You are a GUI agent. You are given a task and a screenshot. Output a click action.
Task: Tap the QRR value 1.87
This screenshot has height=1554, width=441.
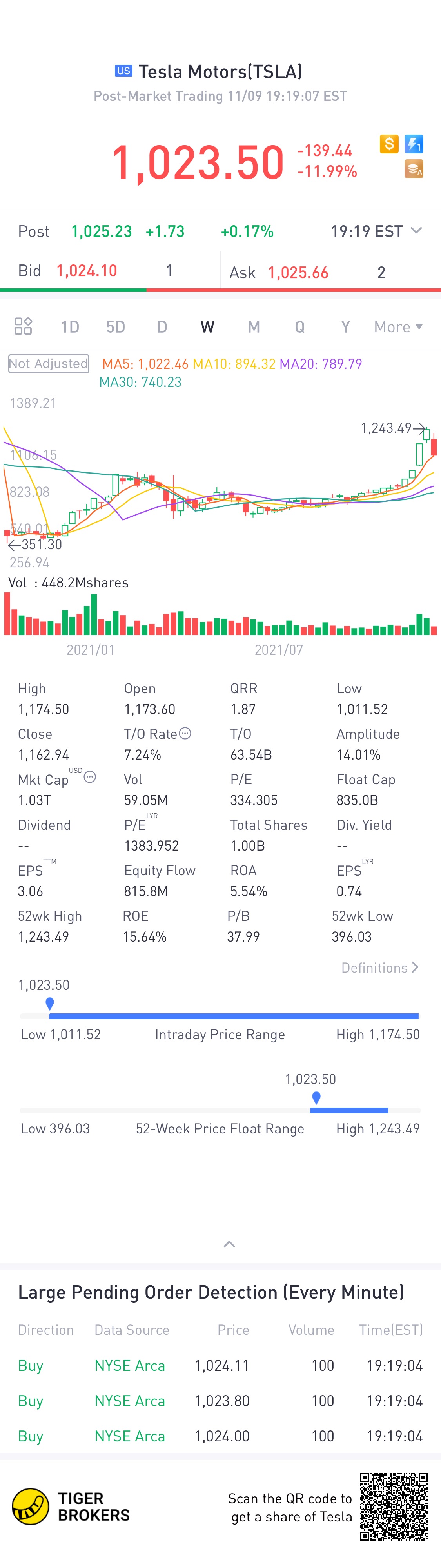click(x=243, y=709)
